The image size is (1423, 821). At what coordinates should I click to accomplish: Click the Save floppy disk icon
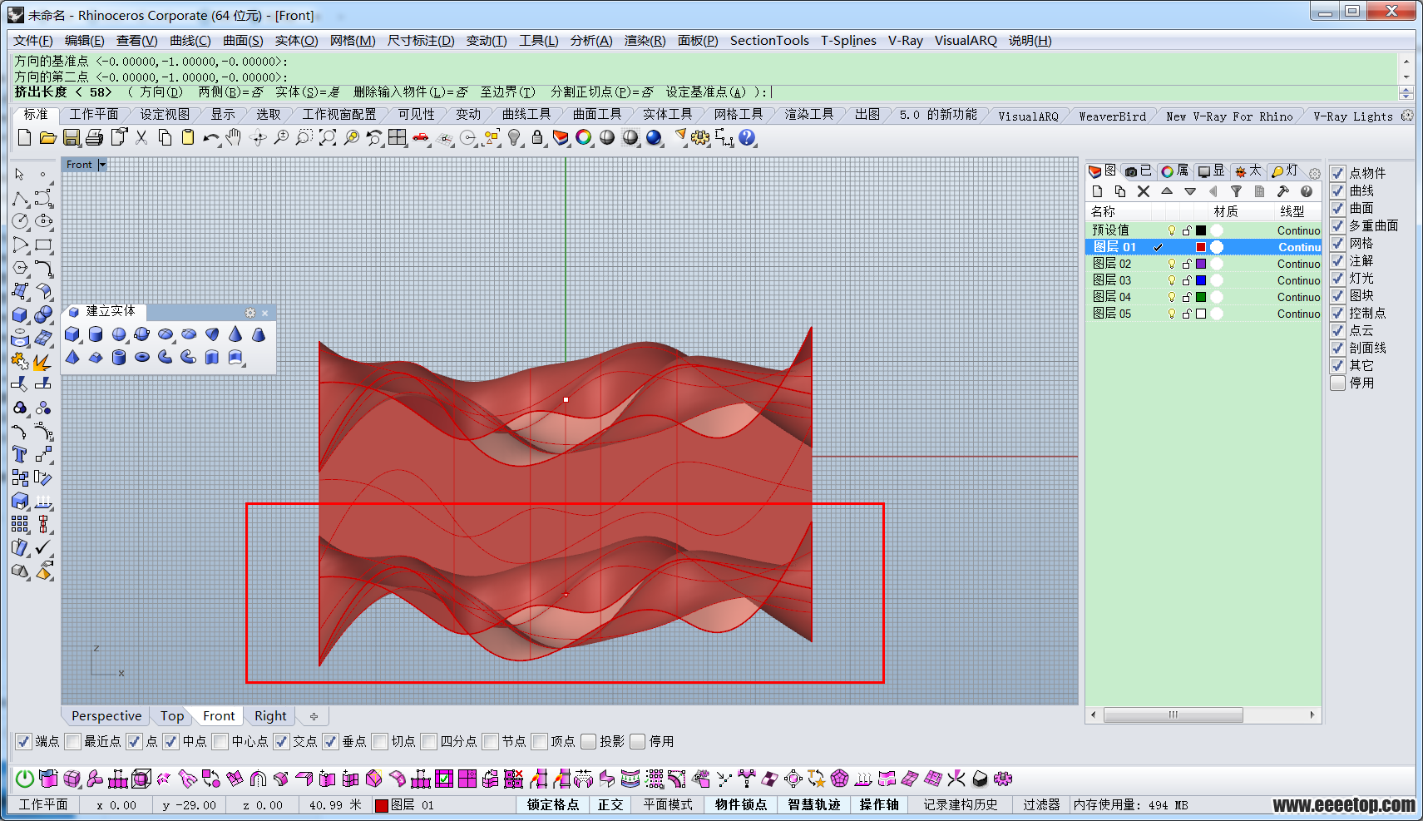click(x=72, y=138)
